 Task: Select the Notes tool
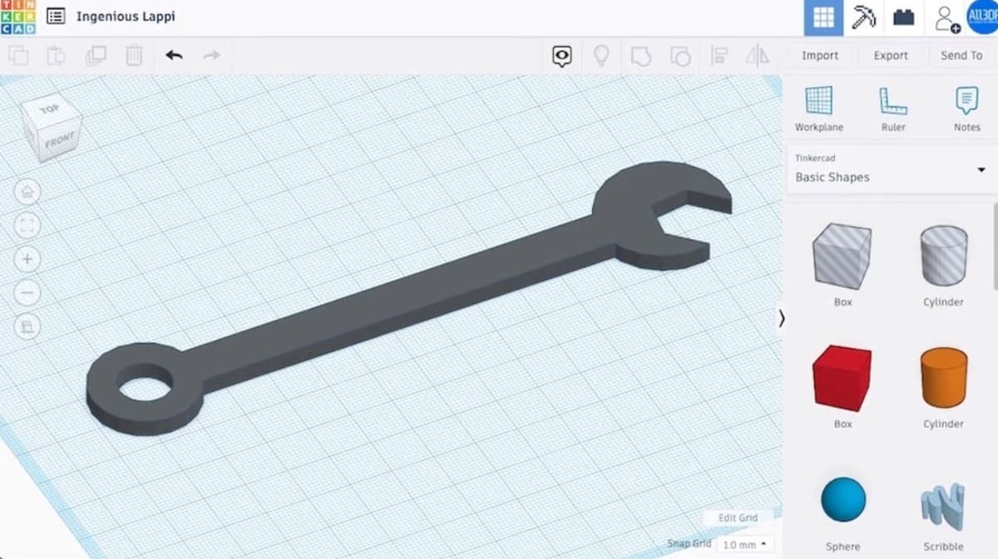[967, 109]
